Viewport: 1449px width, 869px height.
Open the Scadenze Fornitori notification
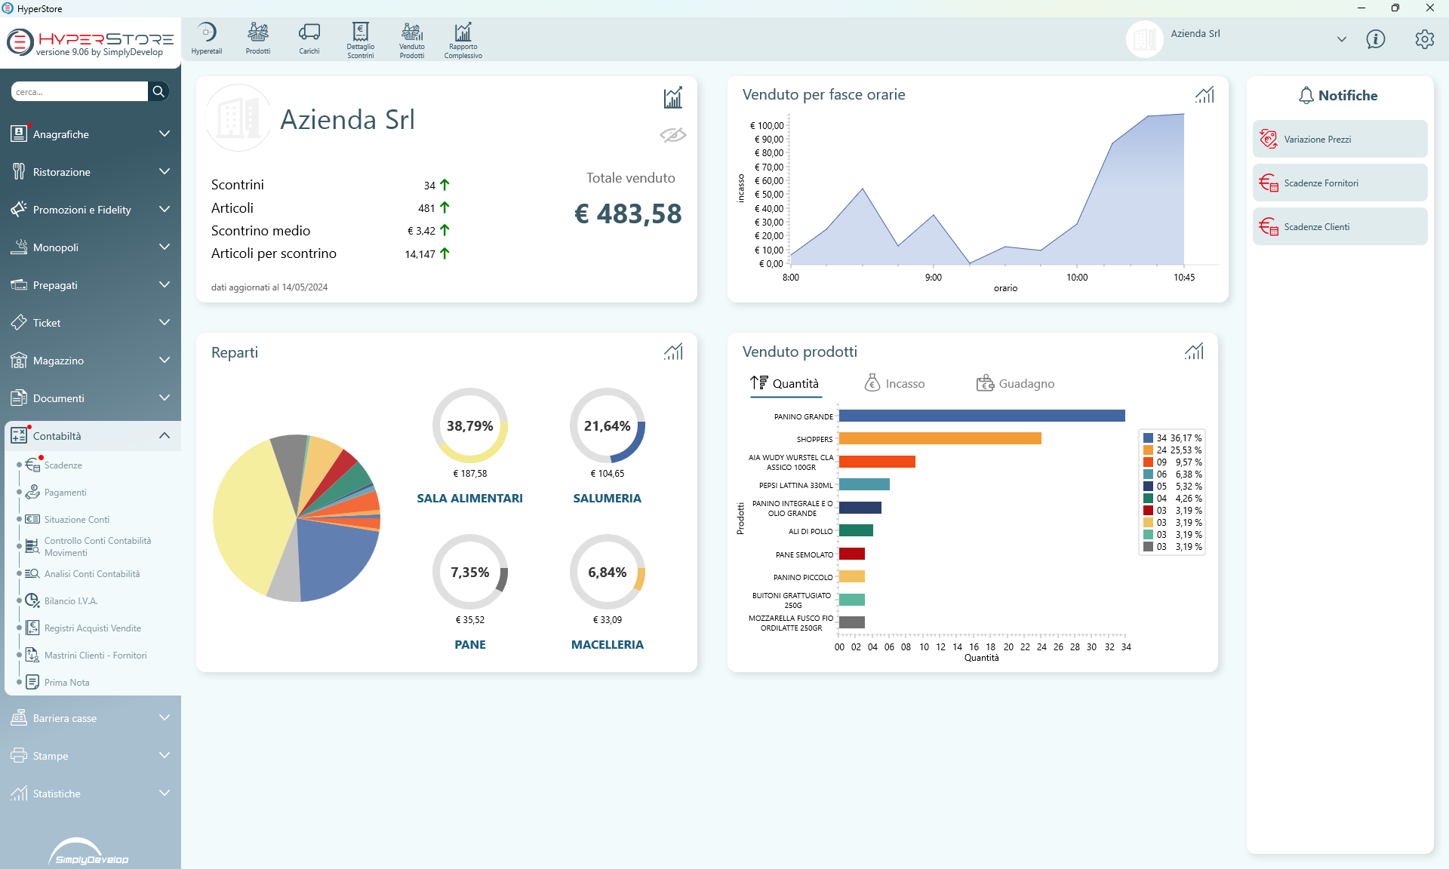(1340, 183)
